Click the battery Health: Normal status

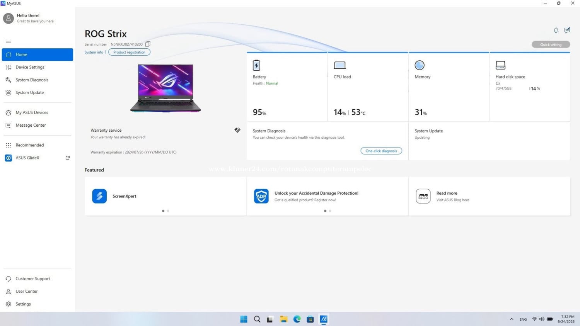point(265,83)
